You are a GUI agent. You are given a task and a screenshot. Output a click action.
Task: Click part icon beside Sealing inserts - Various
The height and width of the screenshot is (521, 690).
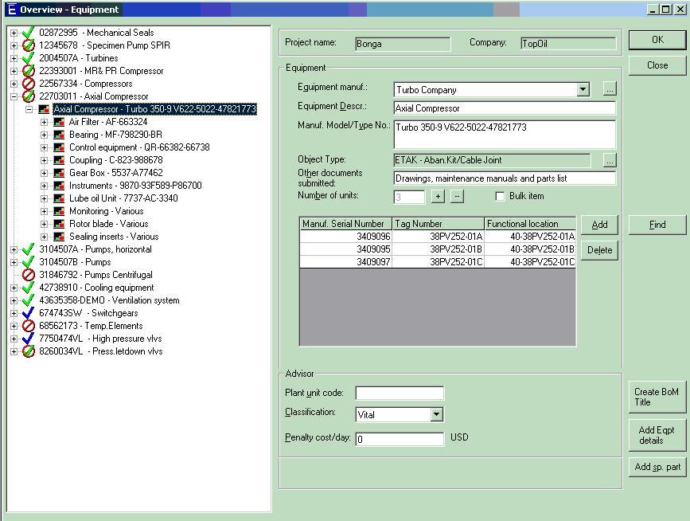(59, 237)
